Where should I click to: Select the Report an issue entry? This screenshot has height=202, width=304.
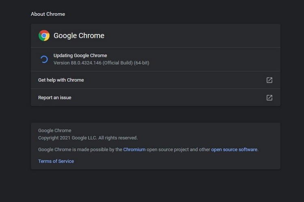(x=55, y=97)
